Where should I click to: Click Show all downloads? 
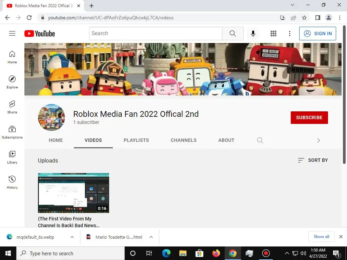(321, 237)
